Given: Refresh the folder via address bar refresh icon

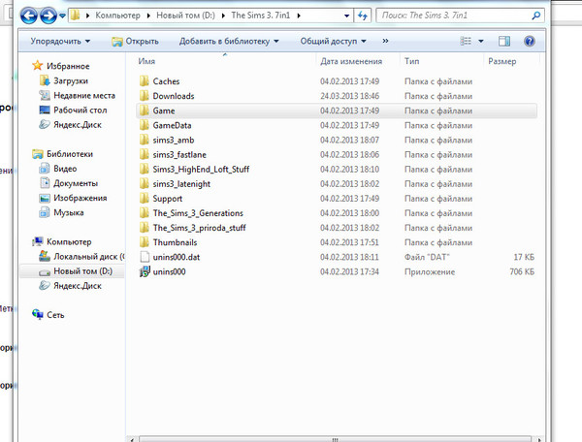Looking at the screenshot, I should pos(362,16).
